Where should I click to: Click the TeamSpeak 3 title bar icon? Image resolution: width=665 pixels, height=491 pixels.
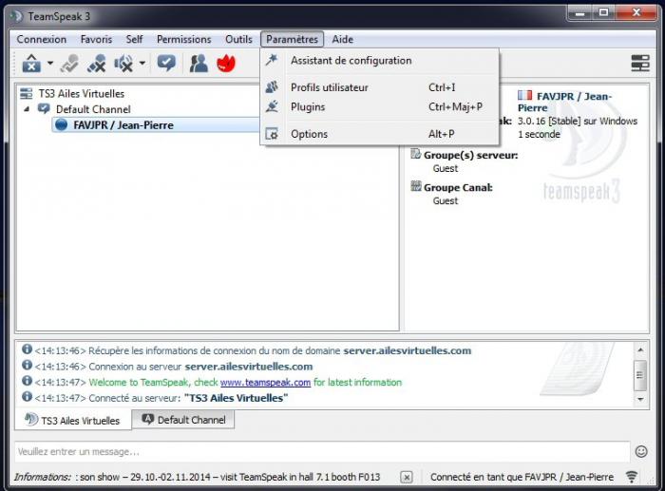pos(16,16)
